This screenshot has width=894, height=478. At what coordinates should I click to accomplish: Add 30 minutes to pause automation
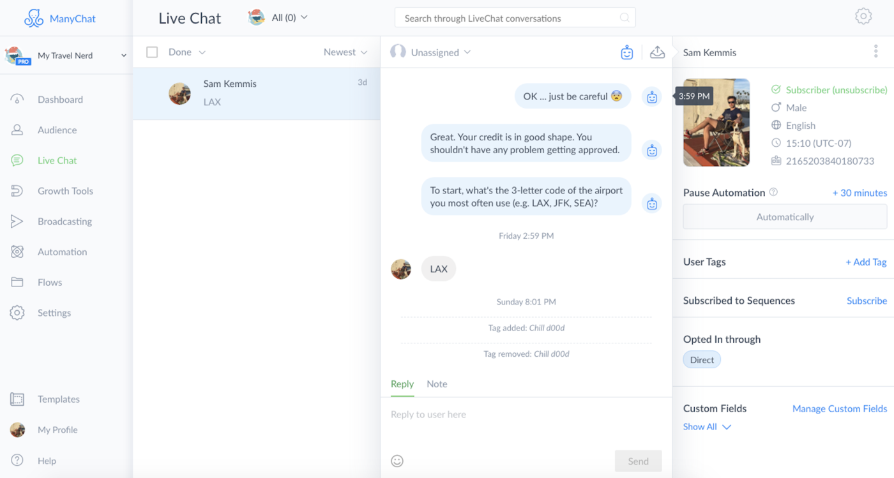860,193
